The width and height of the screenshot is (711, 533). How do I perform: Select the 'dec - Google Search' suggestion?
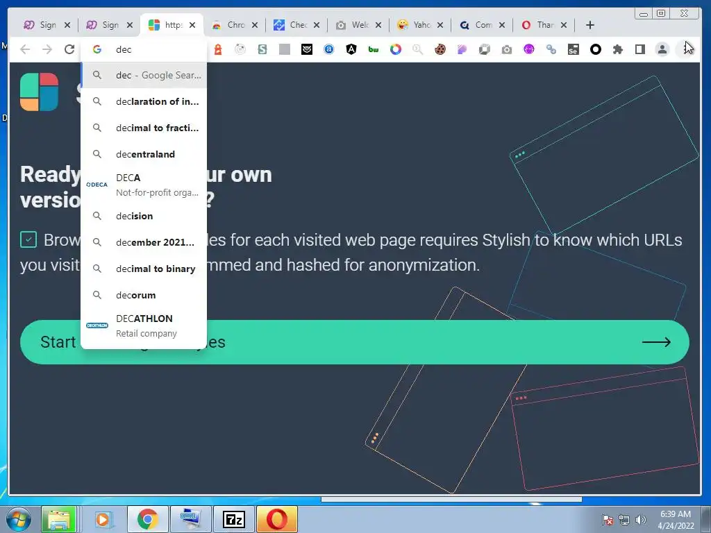pyautogui.click(x=144, y=75)
